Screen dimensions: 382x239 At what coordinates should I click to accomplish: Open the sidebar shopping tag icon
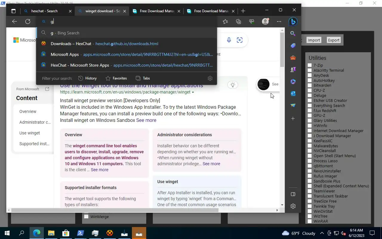coord(293,45)
